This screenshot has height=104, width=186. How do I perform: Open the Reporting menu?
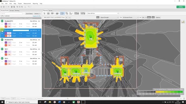coord(35,3)
